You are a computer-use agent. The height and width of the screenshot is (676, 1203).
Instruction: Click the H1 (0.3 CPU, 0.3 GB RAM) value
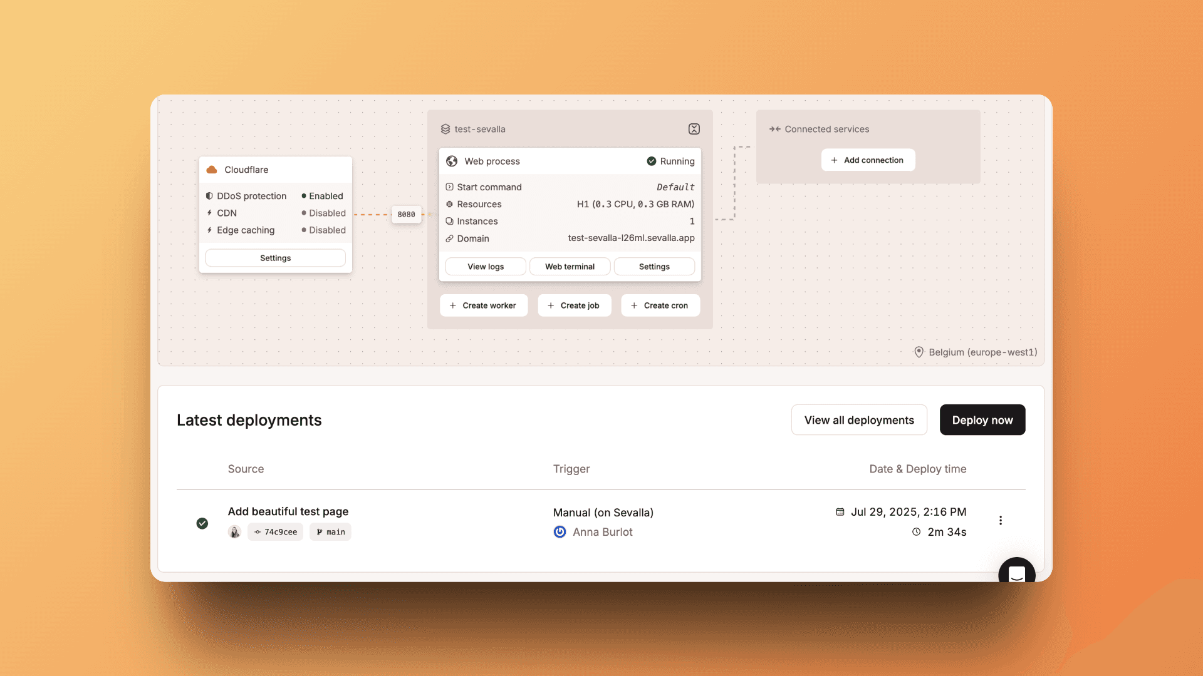click(635, 204)
